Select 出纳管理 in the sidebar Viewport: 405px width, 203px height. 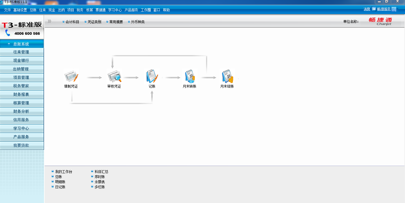22,69
